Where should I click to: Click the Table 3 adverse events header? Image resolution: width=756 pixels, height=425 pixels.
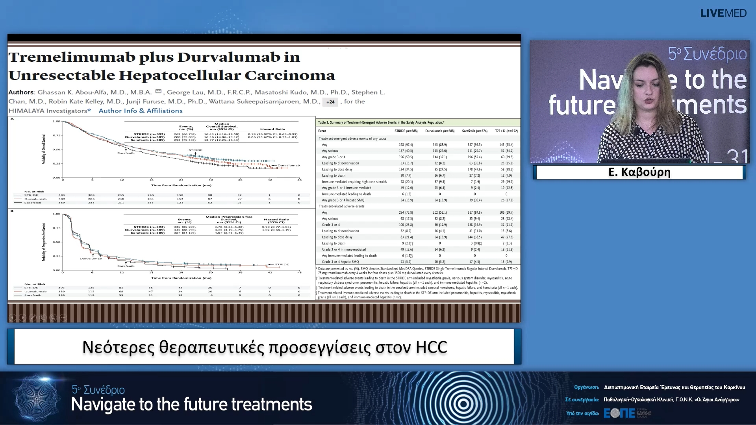381,122
